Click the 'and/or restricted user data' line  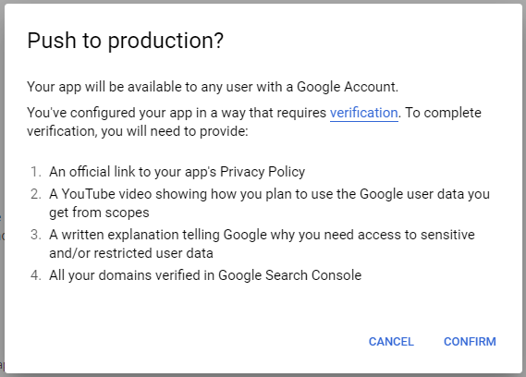[x=131, y=253]
